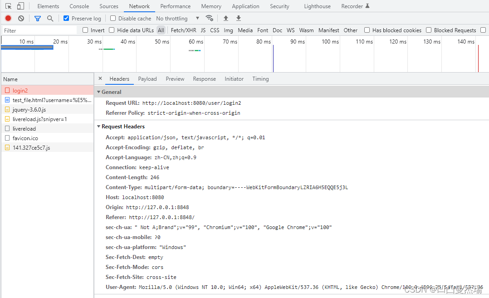Filter requests by CSS type
This screenshot has height=298, width=489.
coord(215,30)
